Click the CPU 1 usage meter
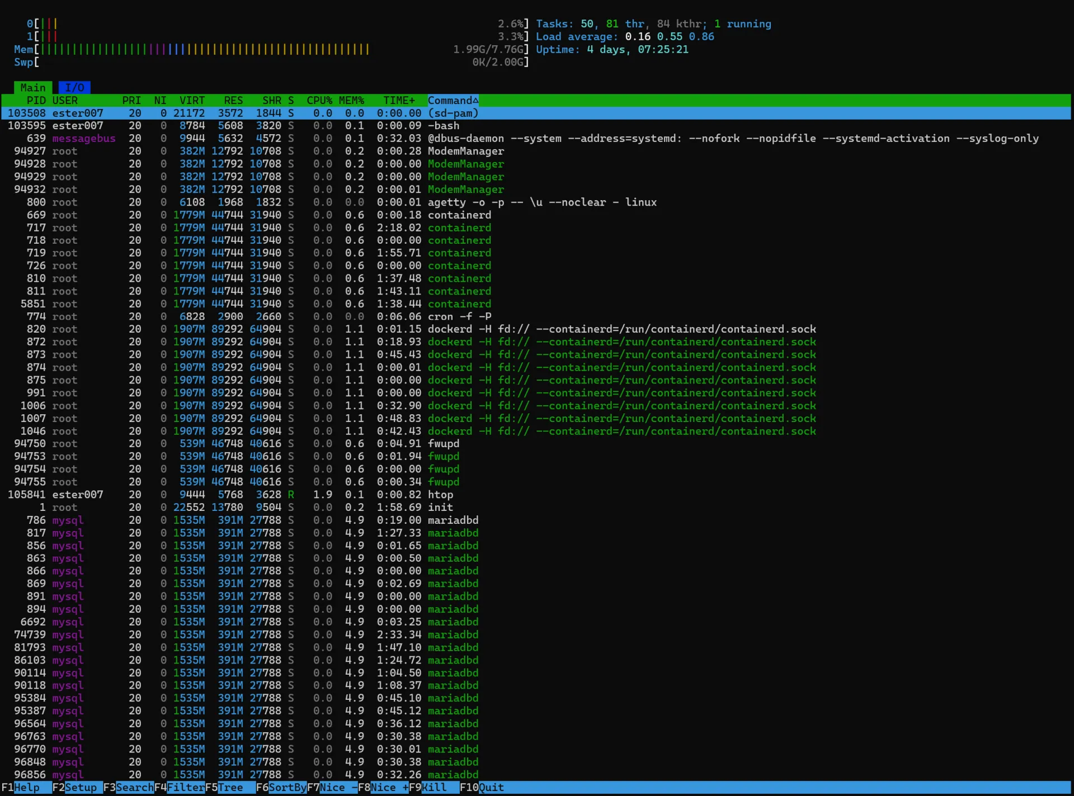This screenshot has width=1074, height=796. (x=277, y=37)
